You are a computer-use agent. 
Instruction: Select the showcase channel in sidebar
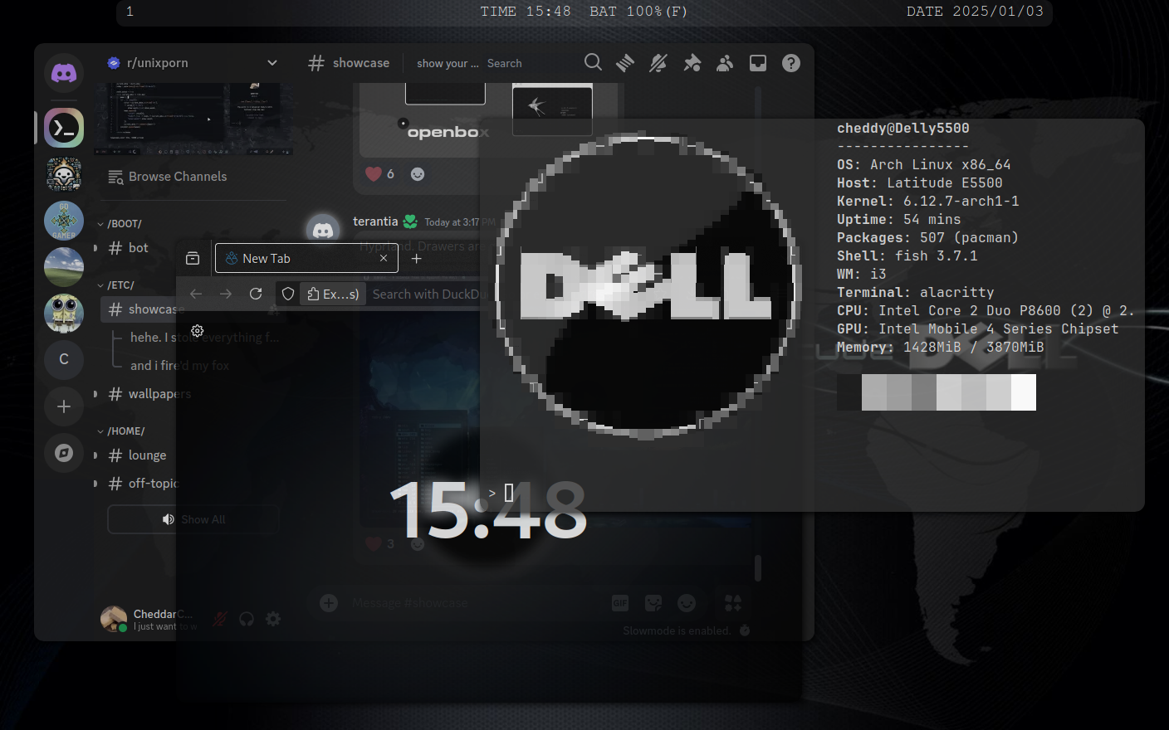click(193, 309)
